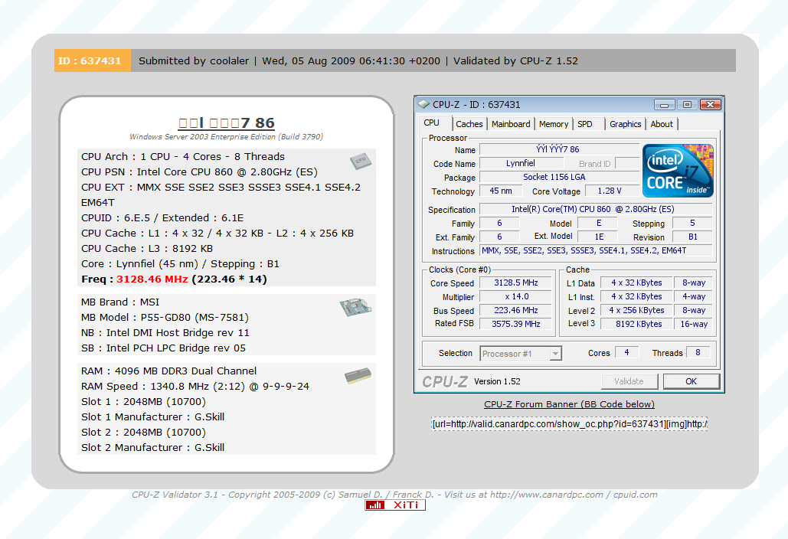Image resolution: width=788 pixels, height=539 pixels.
Task: Click the Threads count field showing 8
Action: (x=698, y=353)
